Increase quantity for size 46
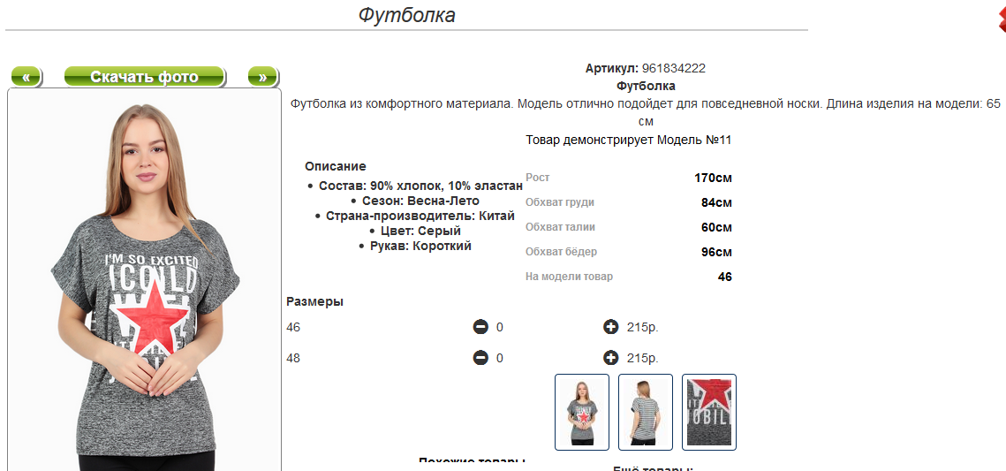 click(x=610, y=328)
